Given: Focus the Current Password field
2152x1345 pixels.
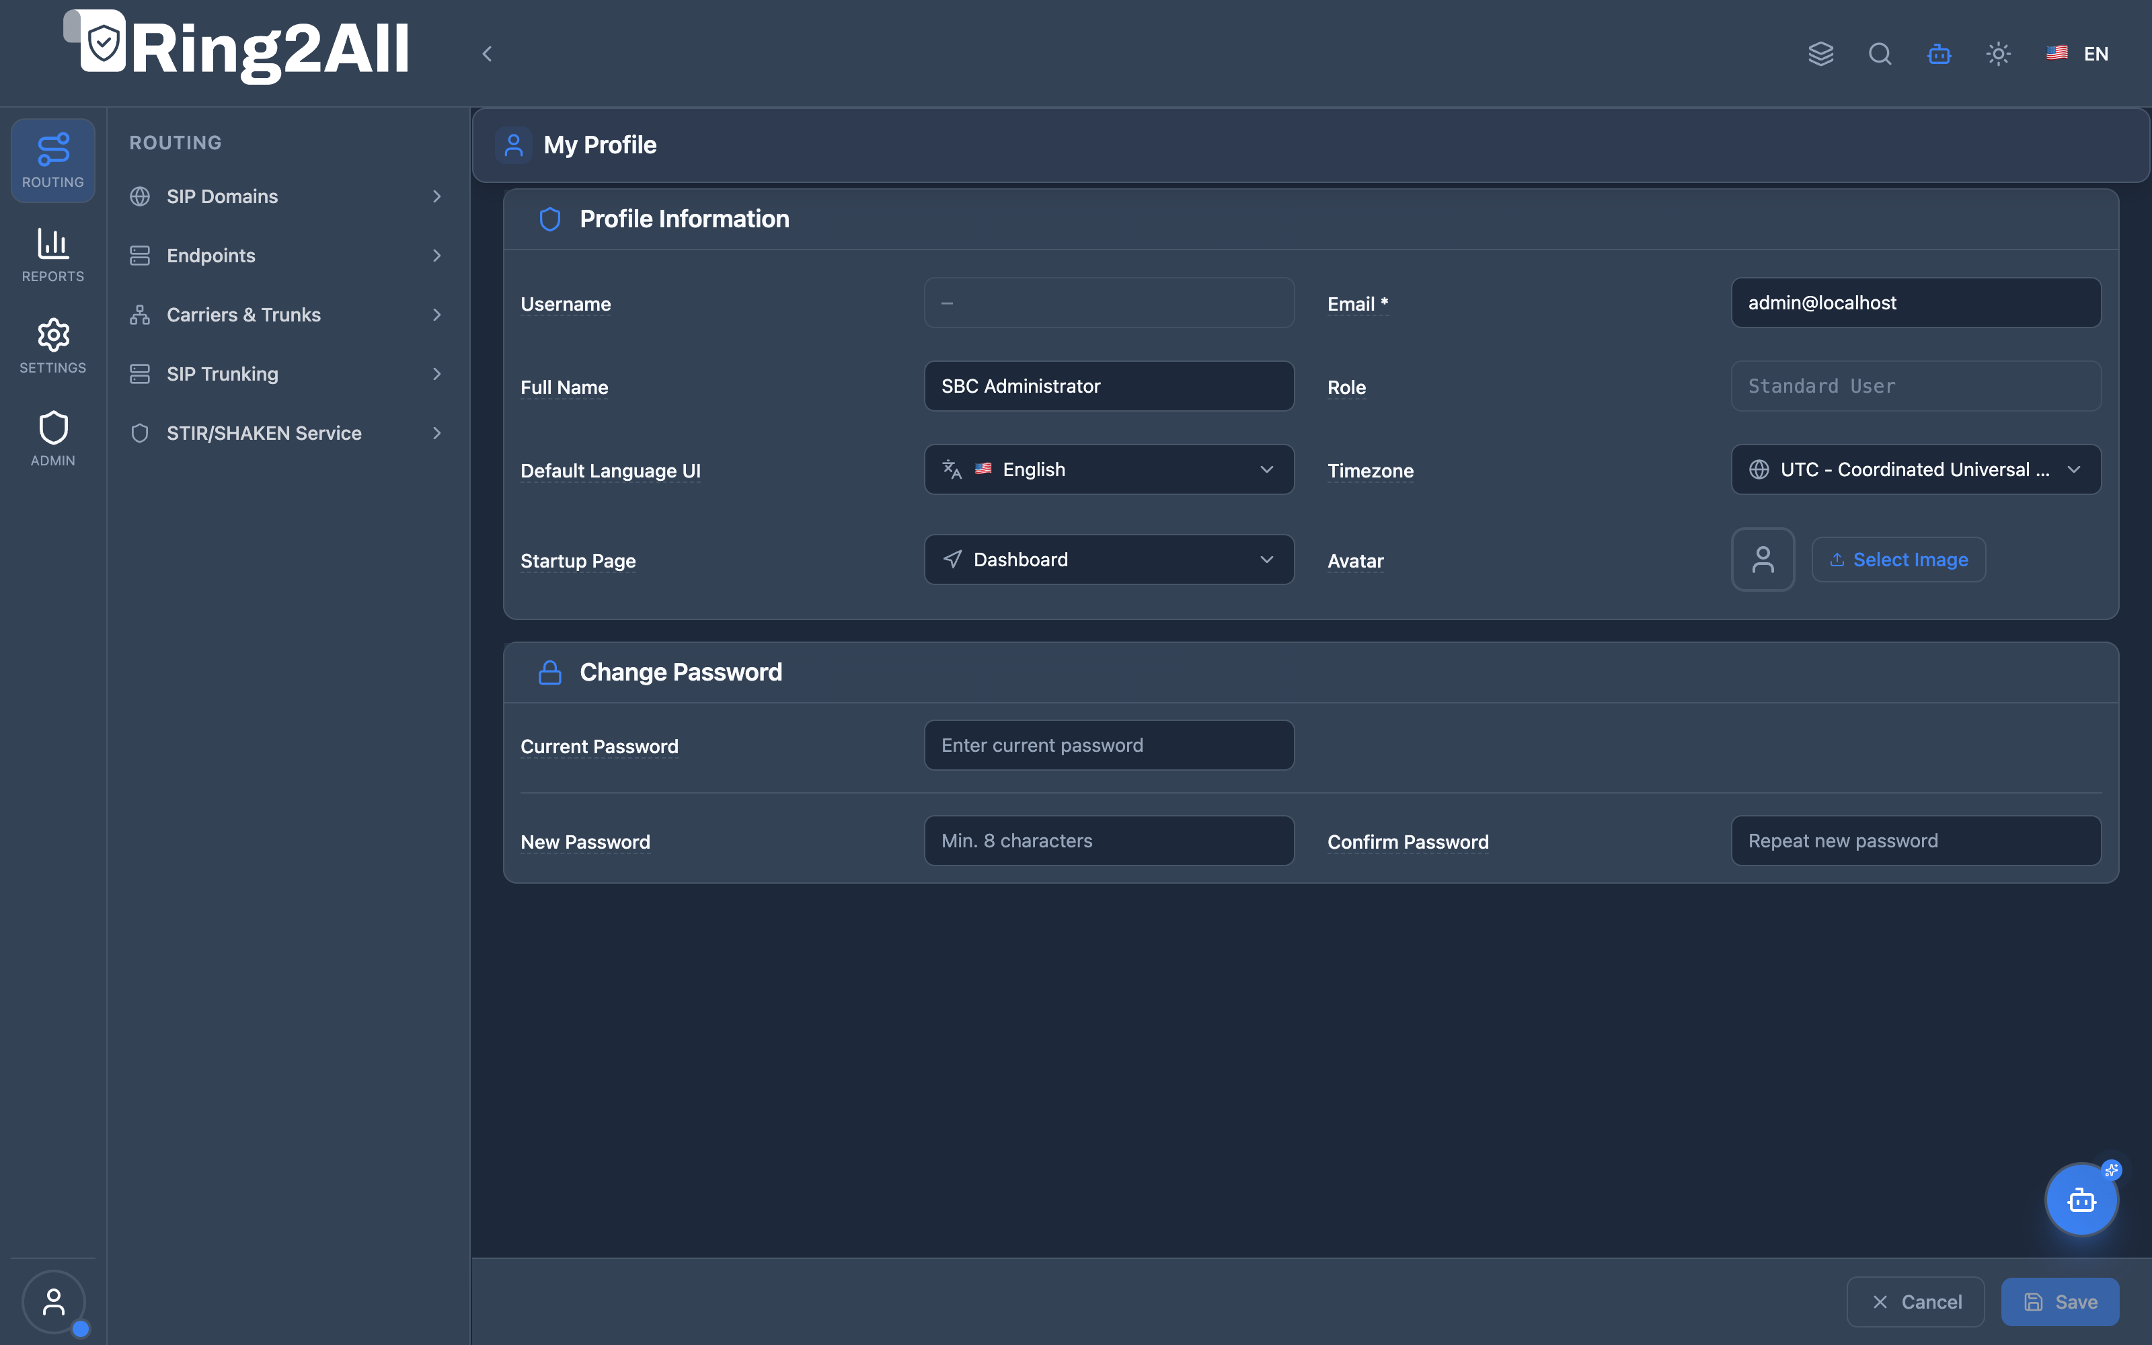Looking at the screenshot, I should point(1109,745).
